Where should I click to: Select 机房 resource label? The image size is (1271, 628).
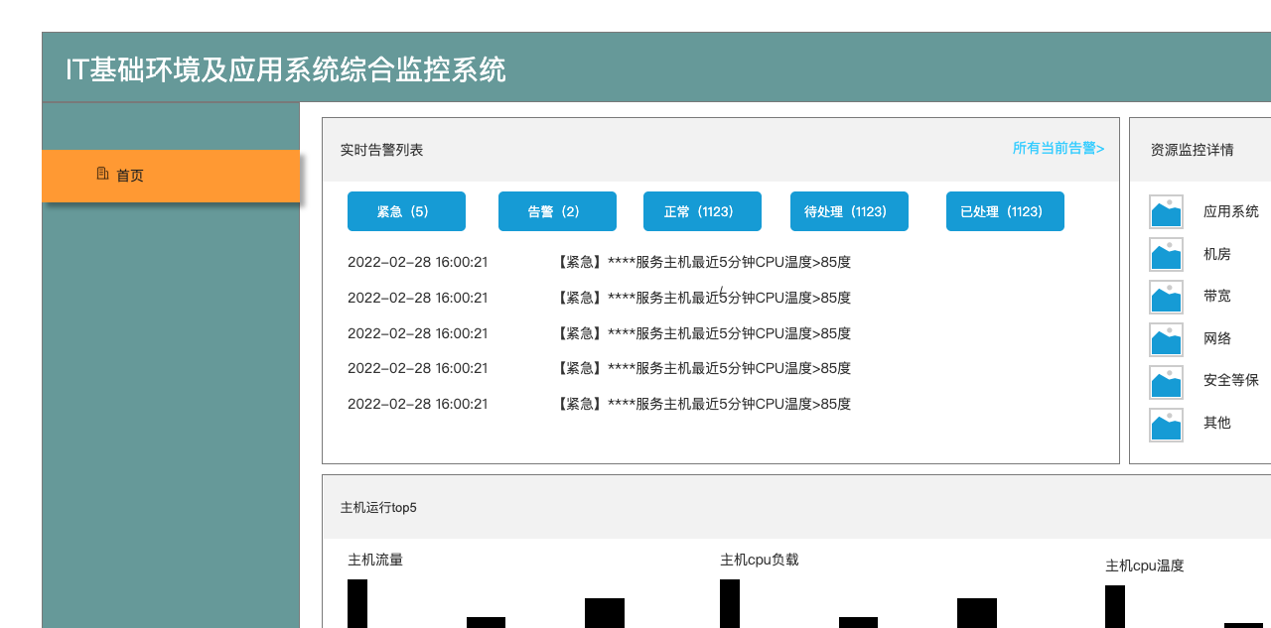(x=1217, y=254)
